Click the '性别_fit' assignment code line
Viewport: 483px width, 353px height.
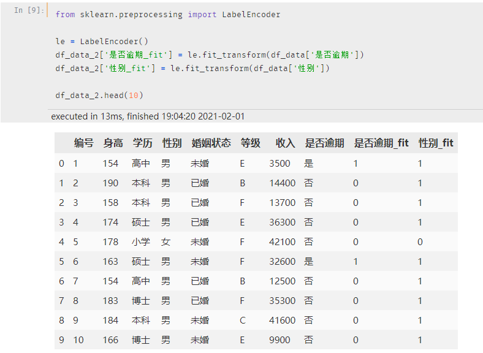pyautogui.click(x=192, y=68)
